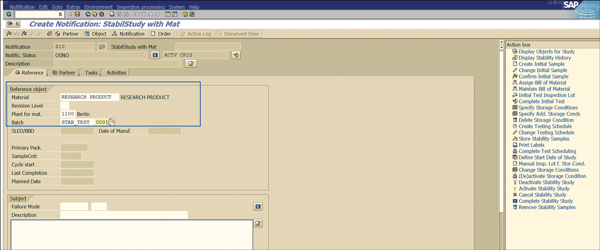This screenshot has width=600, height=250.
Task: Click the Subject Description input field
Action: click(124, 215)
